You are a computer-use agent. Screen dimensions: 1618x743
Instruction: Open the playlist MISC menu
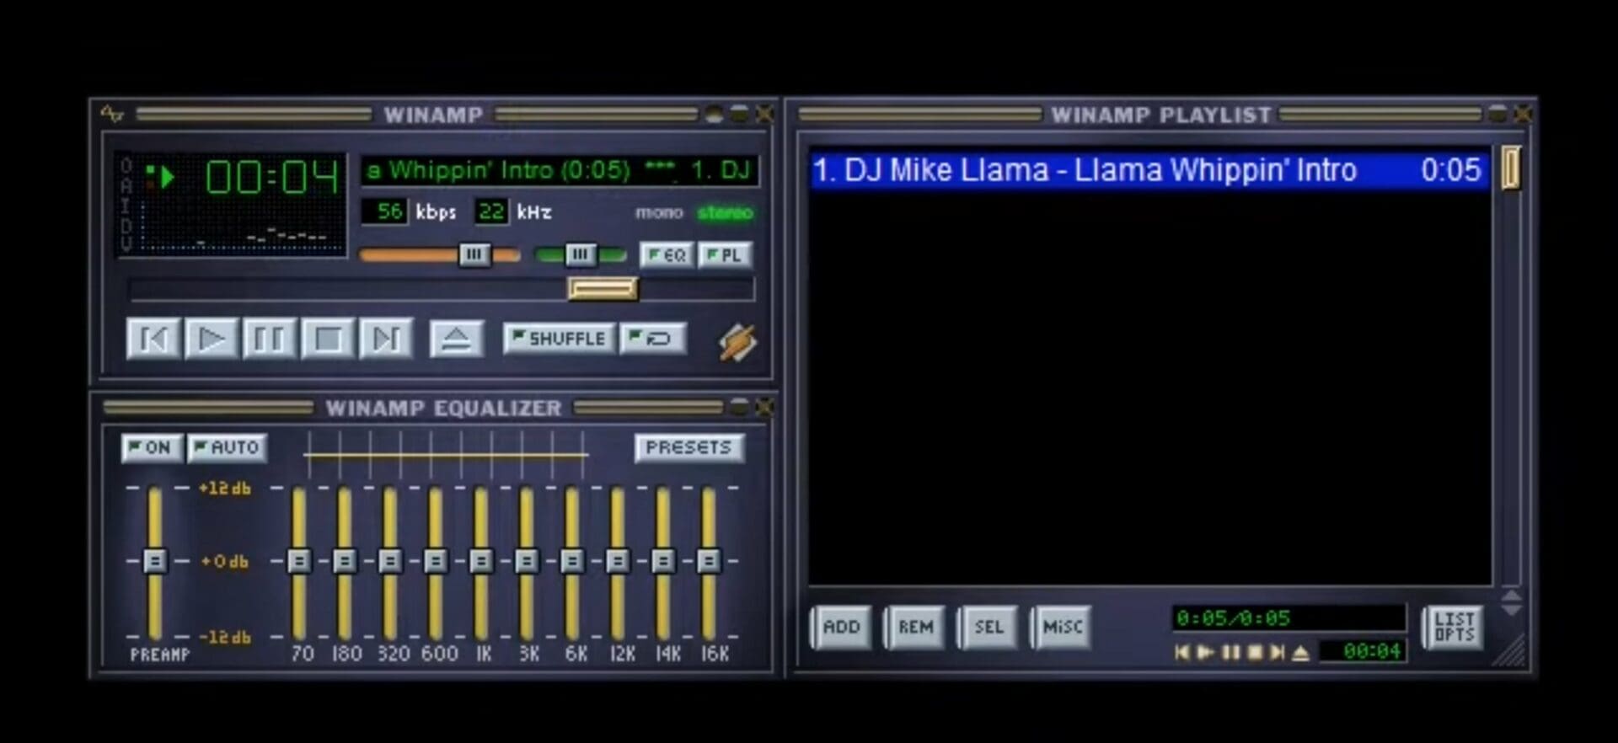point(1062,627)
